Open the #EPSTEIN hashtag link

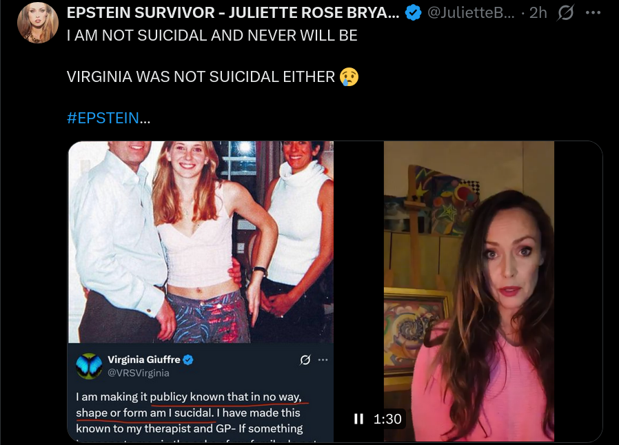click(103, 118)
